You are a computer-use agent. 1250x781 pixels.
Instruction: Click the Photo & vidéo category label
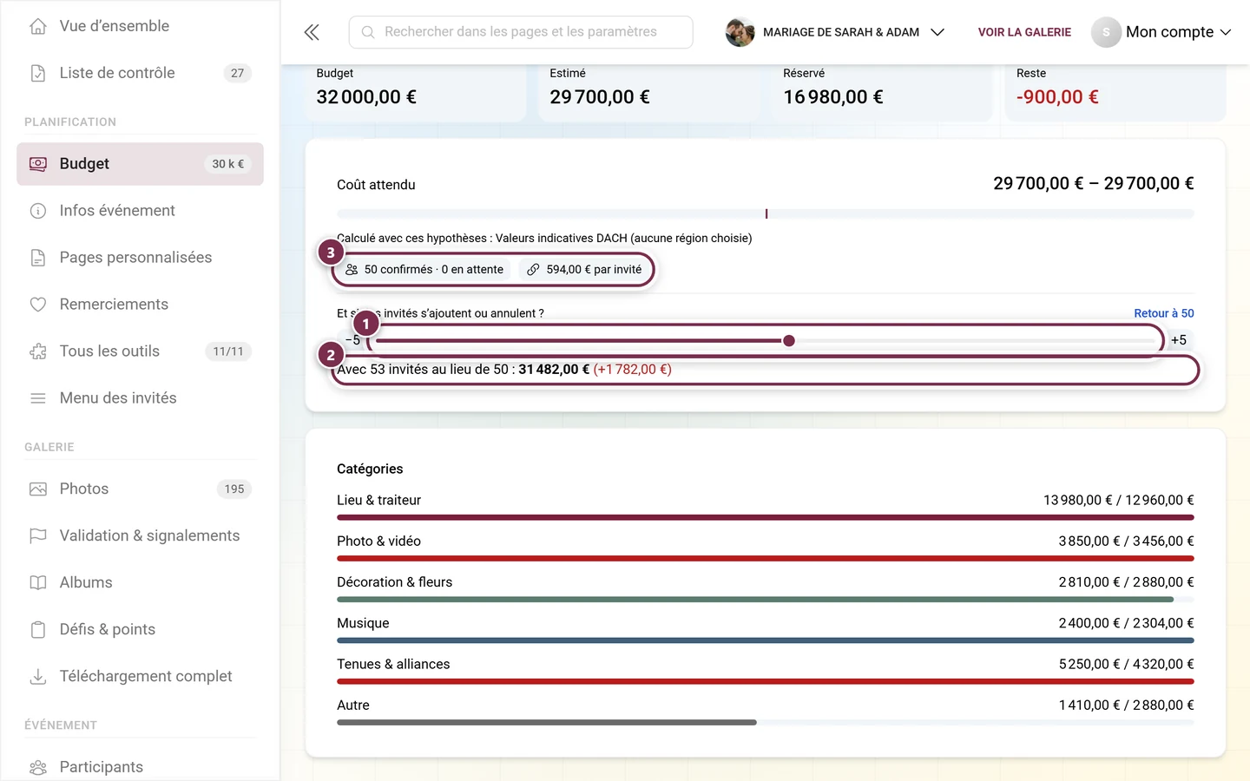click(378, 541)
